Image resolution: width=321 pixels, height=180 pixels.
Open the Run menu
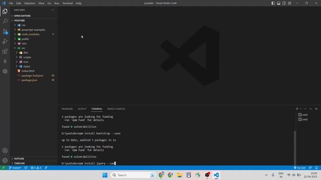(57, 3)
